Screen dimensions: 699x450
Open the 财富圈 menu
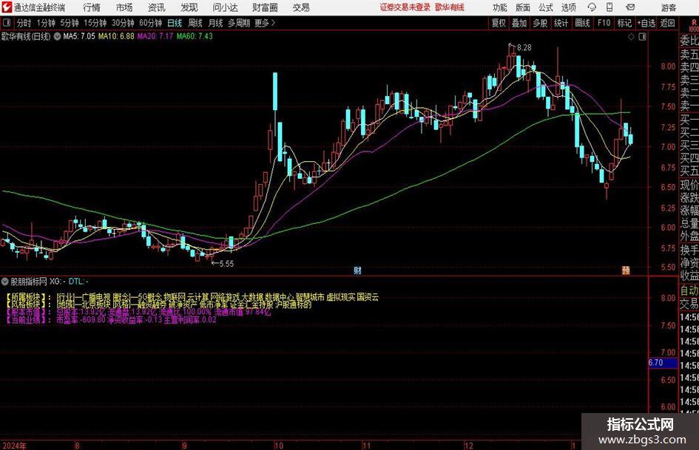coord(265,7)
